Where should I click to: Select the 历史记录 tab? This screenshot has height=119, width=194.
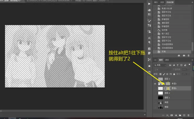pyautogui.click(x=170, y=2)
